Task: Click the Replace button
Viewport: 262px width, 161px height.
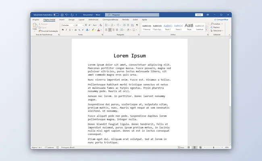Action: tap(215, 27)
